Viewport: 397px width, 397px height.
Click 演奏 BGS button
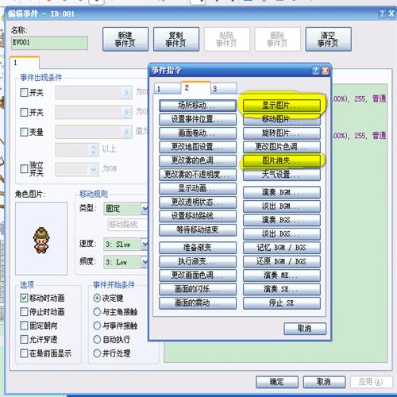click(x=282, y=220)
